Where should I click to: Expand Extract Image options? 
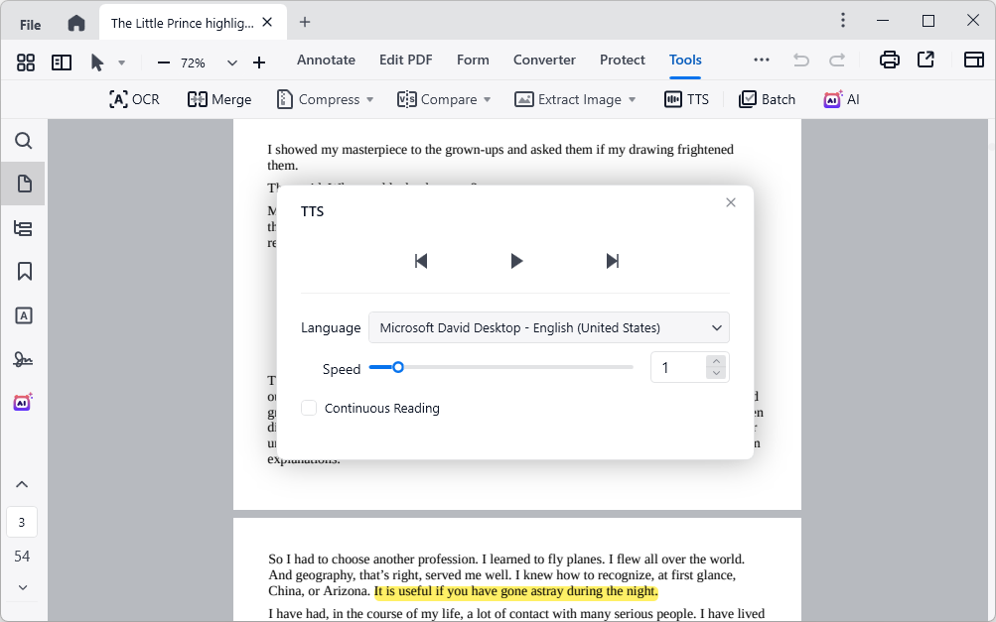[632, 99]
